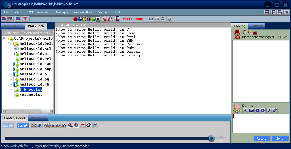Click the round slider knob on timeline bar
Image resolution: width=291 pixels, height=149 pixels.
tap(212, 139)
